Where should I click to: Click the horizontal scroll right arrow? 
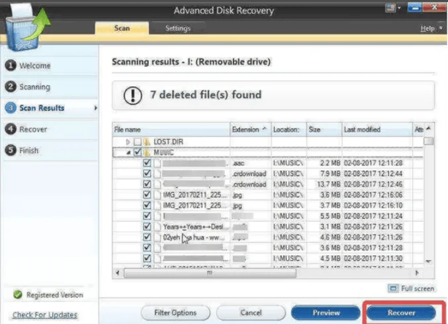(417, 273)
